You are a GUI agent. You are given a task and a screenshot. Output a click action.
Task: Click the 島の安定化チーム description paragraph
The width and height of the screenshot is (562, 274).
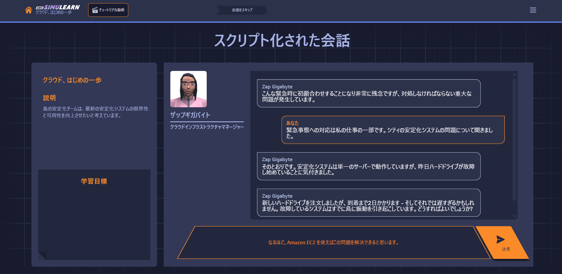coord(96,112)
